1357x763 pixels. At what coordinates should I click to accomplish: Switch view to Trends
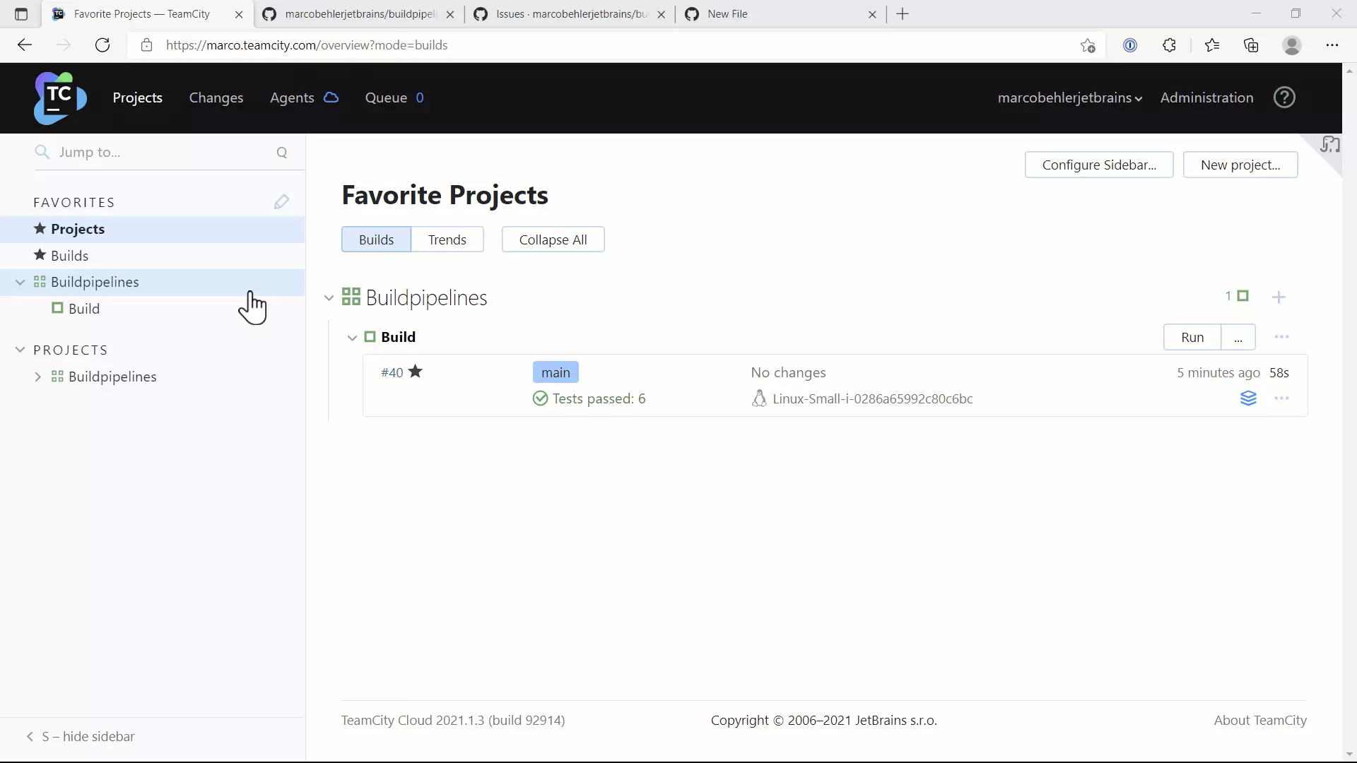(x=447, y=239)
